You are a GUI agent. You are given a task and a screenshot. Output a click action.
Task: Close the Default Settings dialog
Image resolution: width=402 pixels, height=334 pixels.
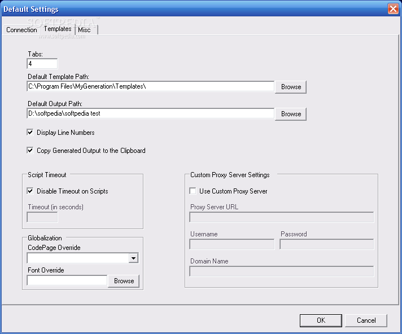click(393, 9)
